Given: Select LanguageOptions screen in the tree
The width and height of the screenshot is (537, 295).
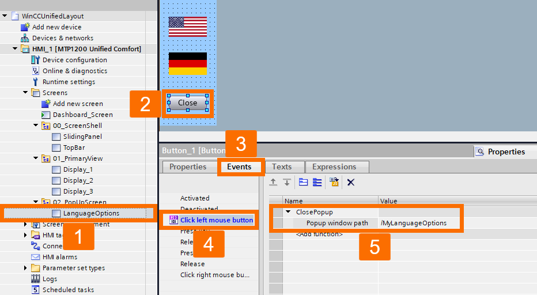Looking at the screenshot, I should pyautogui.click(x=91, y=213).
